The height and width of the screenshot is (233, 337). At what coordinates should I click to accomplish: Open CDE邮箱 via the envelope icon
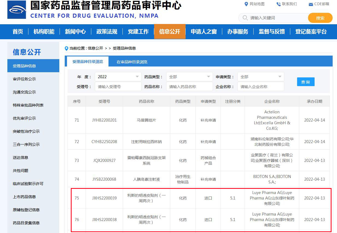coord(310,4)
